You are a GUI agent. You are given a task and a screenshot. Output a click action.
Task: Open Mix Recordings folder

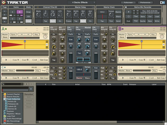tap(12, 121)
